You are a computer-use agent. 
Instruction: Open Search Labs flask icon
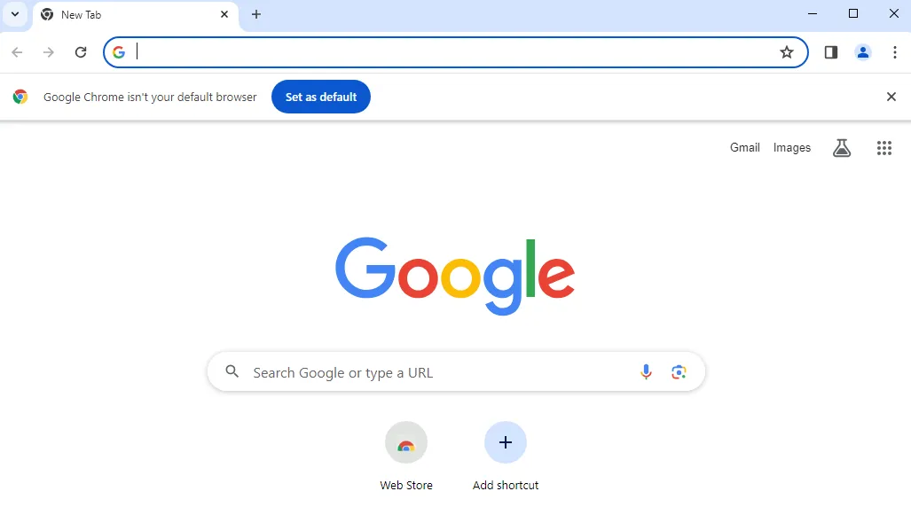coord(842,148)
